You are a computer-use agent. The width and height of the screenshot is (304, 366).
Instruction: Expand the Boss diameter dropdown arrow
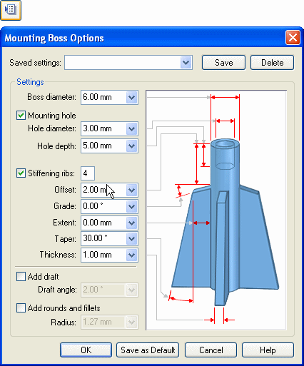click(132, 97)
